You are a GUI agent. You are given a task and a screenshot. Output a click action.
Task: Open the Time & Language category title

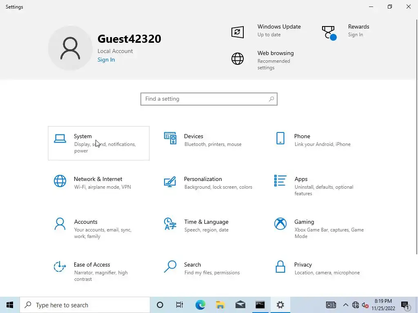click(x=206, y=222)
